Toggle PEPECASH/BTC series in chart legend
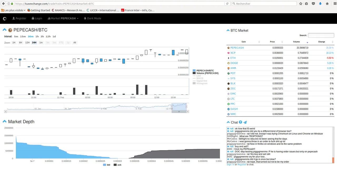The image size is (337, 169). pyautogui.click(x=203, y=71)
